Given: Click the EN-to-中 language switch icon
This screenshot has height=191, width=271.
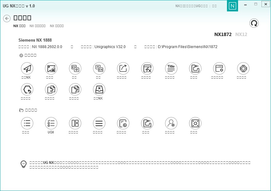Looking at the screenshot, I should 75,68.
